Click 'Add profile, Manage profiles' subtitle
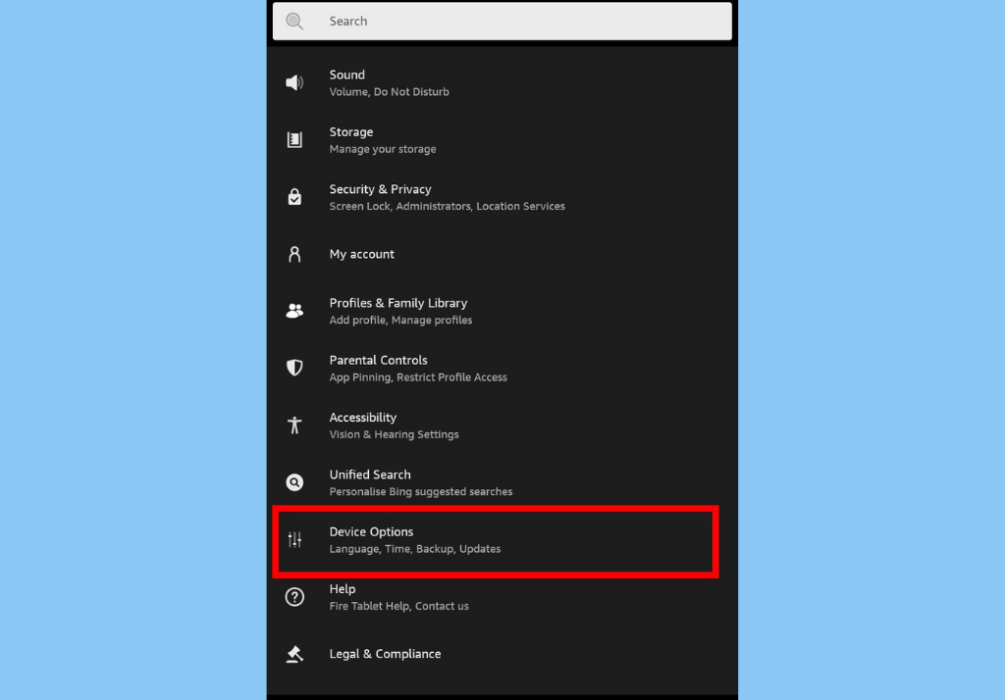Viewport: 1005px width, 700px height. tap(400, 321)
